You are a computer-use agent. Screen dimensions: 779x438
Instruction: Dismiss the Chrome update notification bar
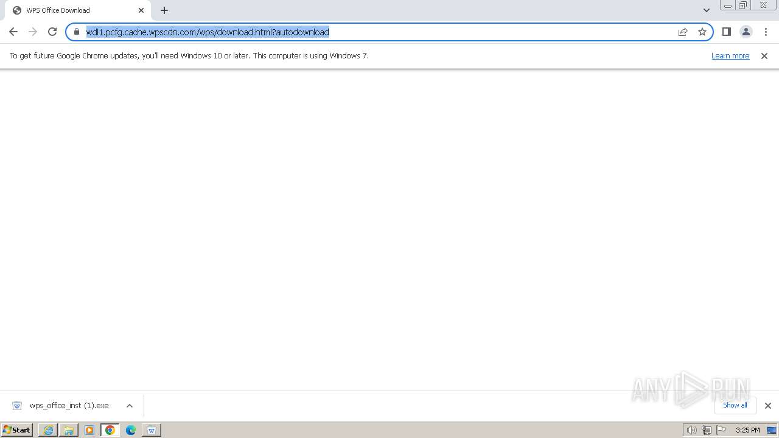(764, 55)
